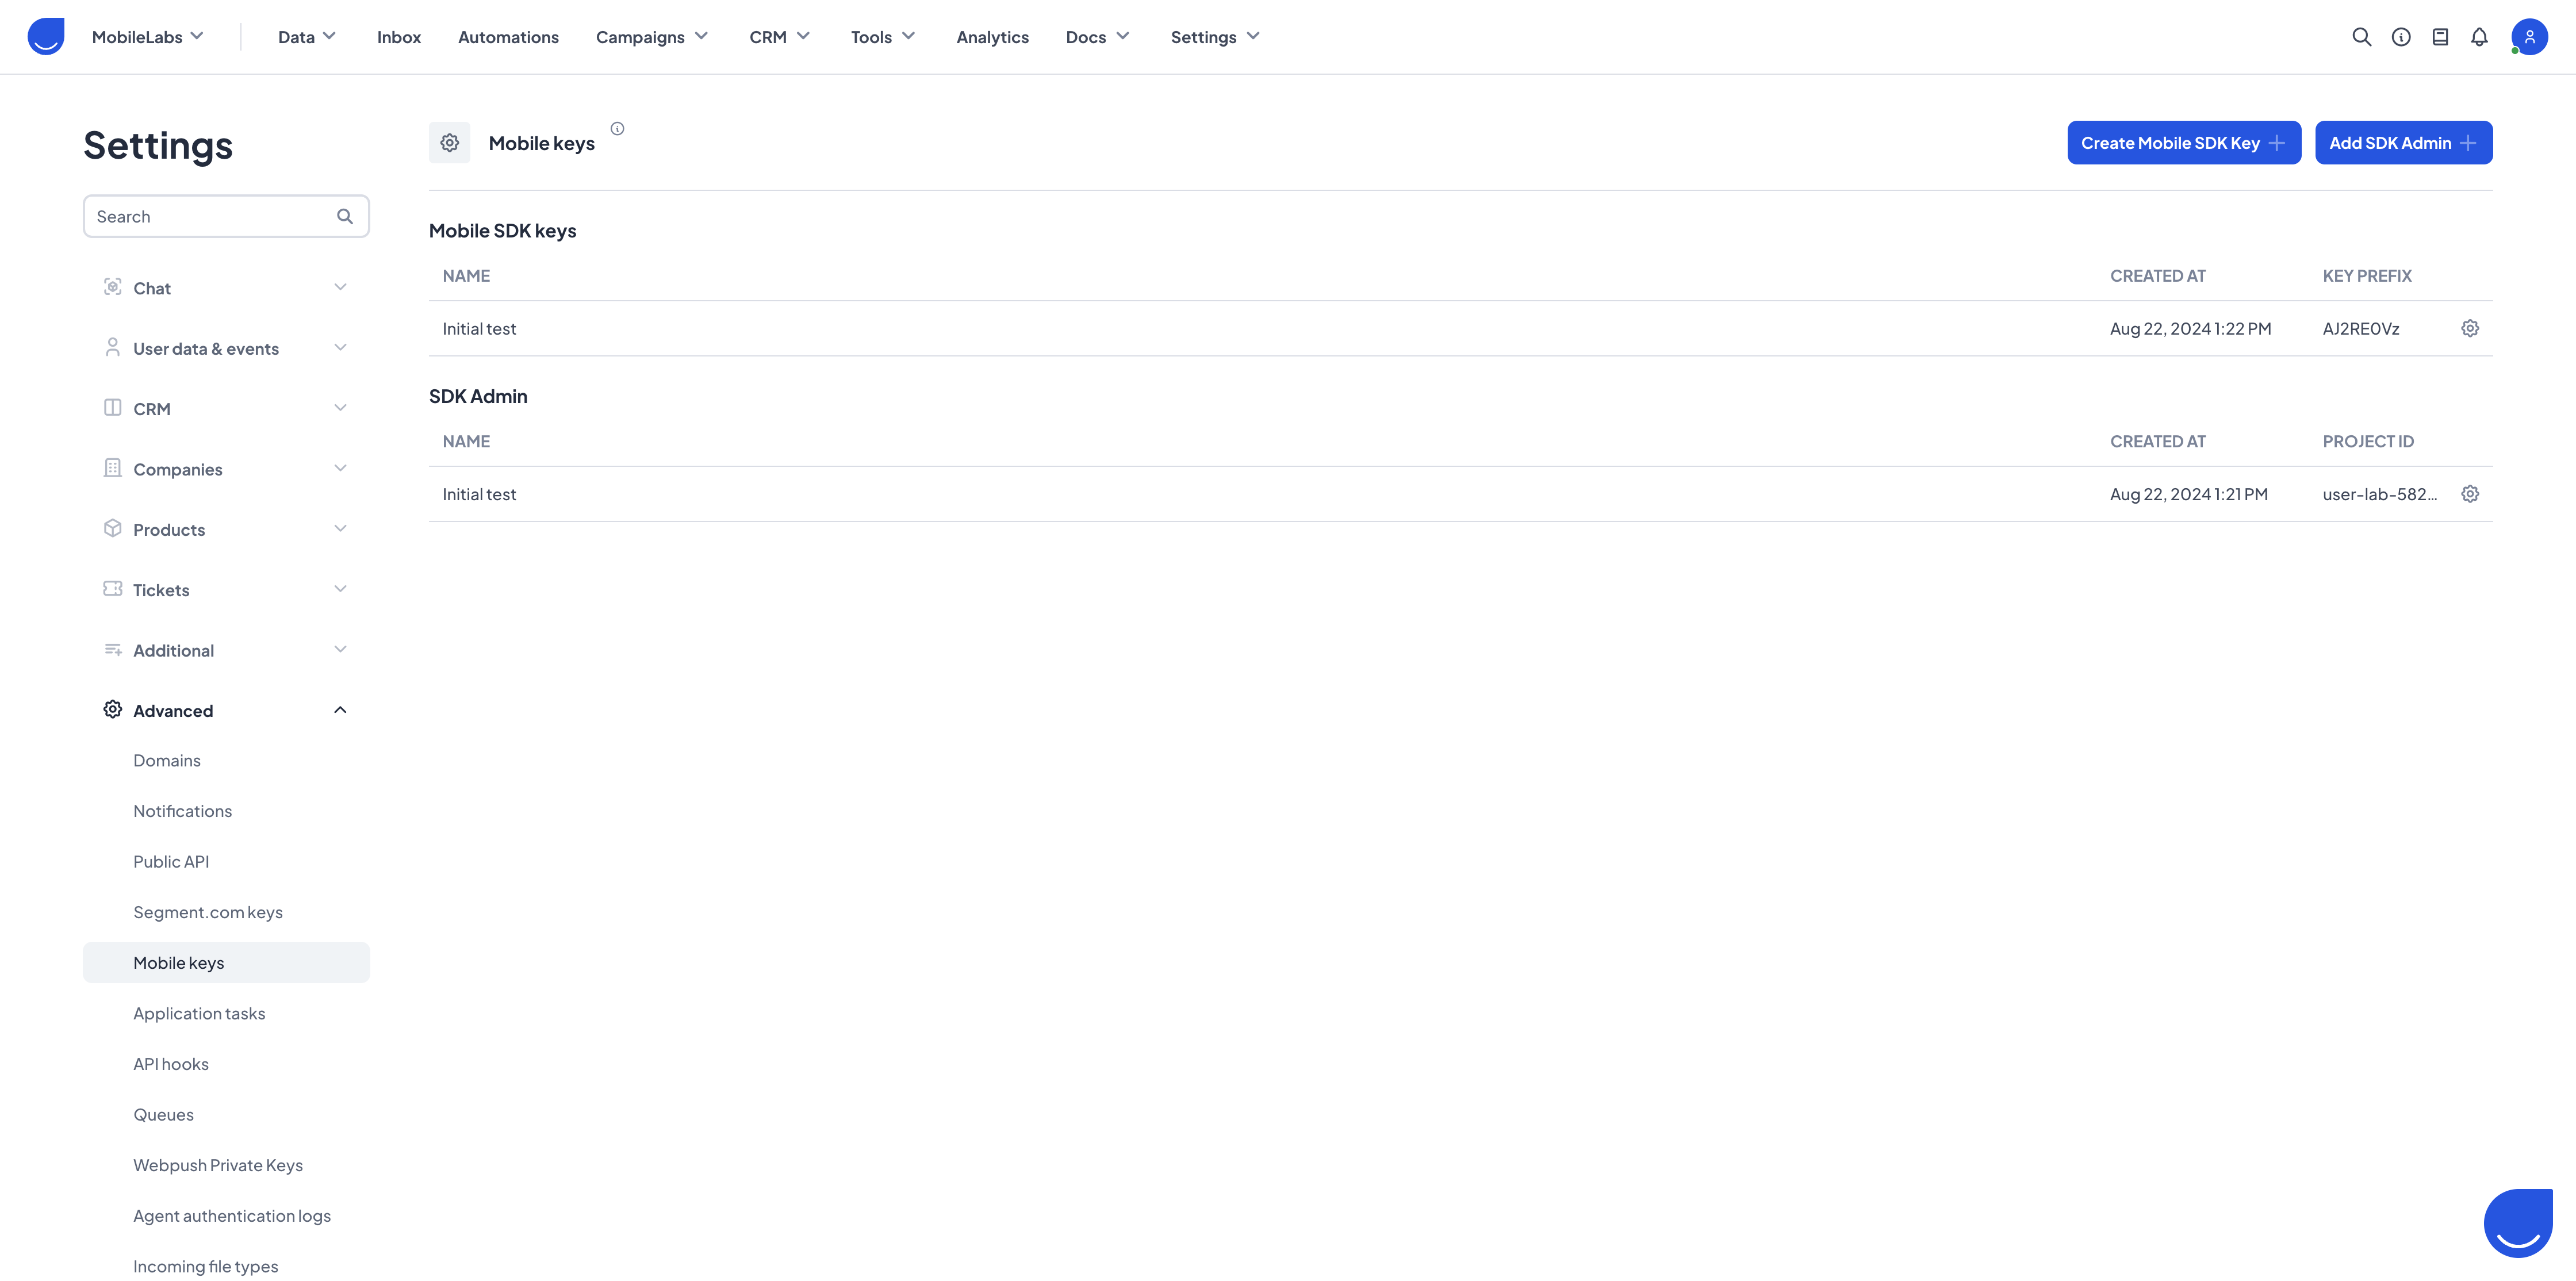Open the MobileLabs workspace dropdown
Image resolution: width=2576 pixels, height=1281 pixels.
pos(148,37)
